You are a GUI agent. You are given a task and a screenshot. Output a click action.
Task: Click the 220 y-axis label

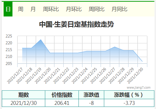click(x=9, y=43)
